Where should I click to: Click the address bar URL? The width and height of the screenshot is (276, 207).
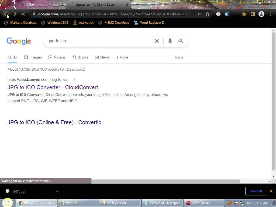(115, 14)
